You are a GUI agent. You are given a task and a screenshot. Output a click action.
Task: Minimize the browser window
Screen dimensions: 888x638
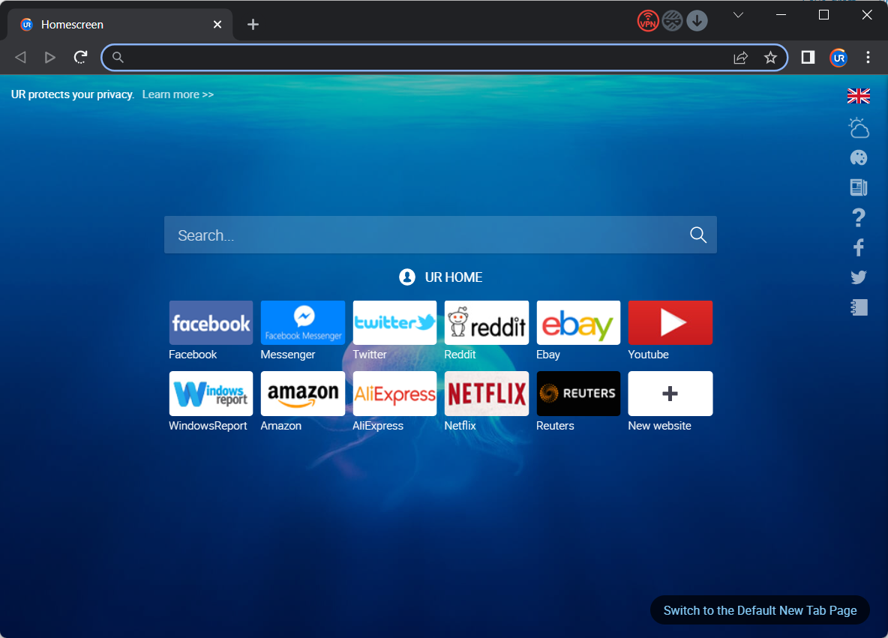[x=781, y=15]
